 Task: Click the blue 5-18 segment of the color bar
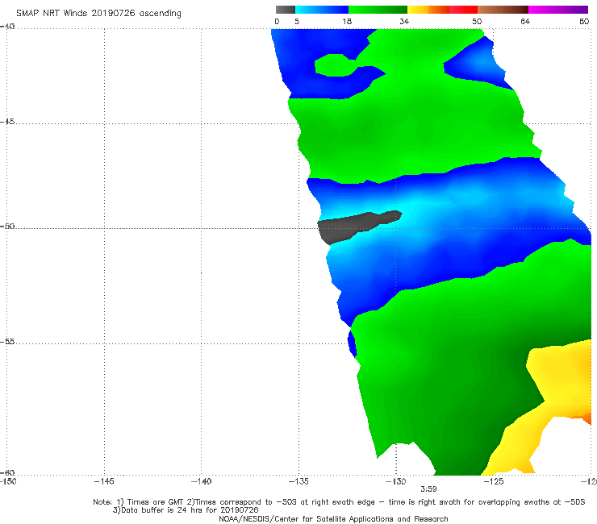[x=321, y=10]
